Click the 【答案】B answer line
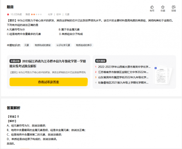This screenshot has width=182, height=149. click(13, 116)
